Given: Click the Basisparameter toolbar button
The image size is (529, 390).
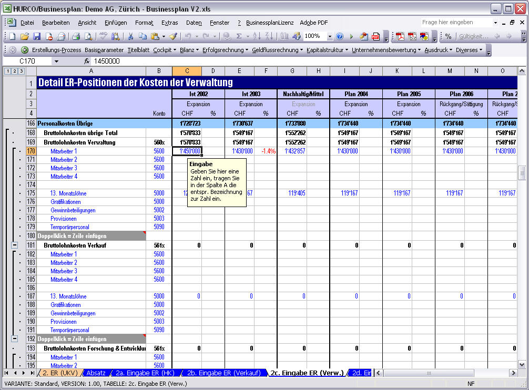Looking at the screenshot, I should tap(104, 50).
